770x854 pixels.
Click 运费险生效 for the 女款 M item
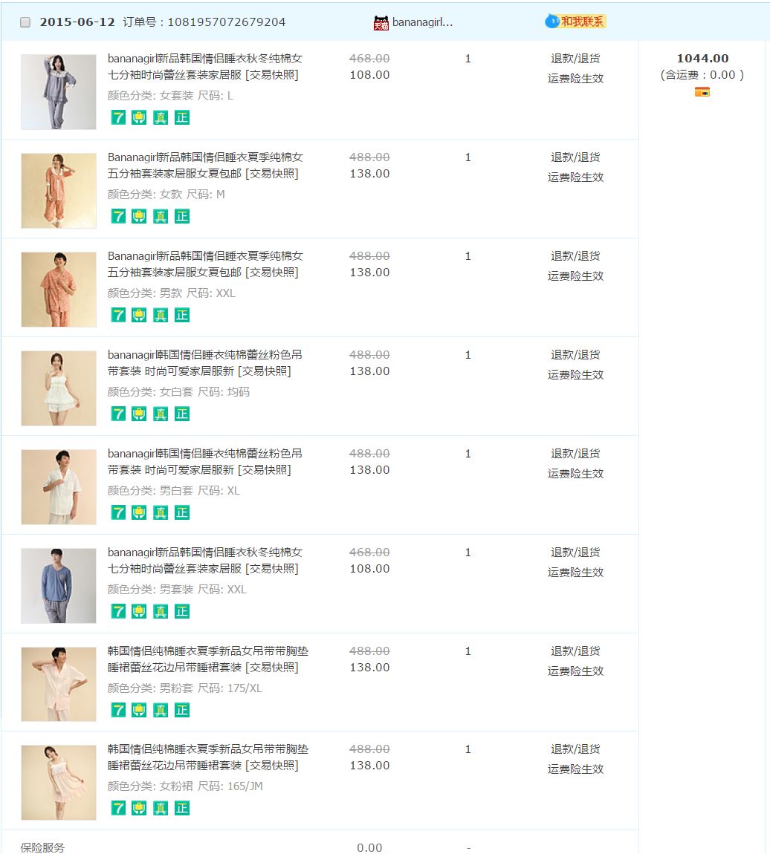point(575,177)
